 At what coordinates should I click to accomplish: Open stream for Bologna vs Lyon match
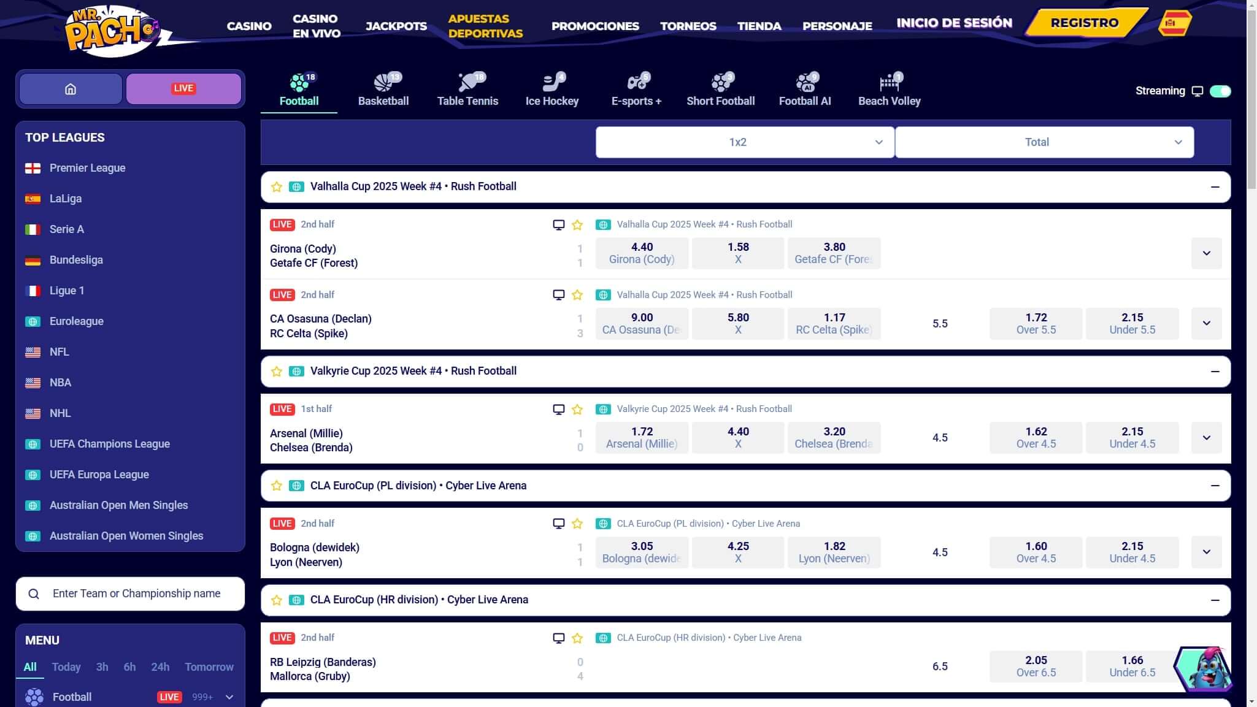coord(558,524)
